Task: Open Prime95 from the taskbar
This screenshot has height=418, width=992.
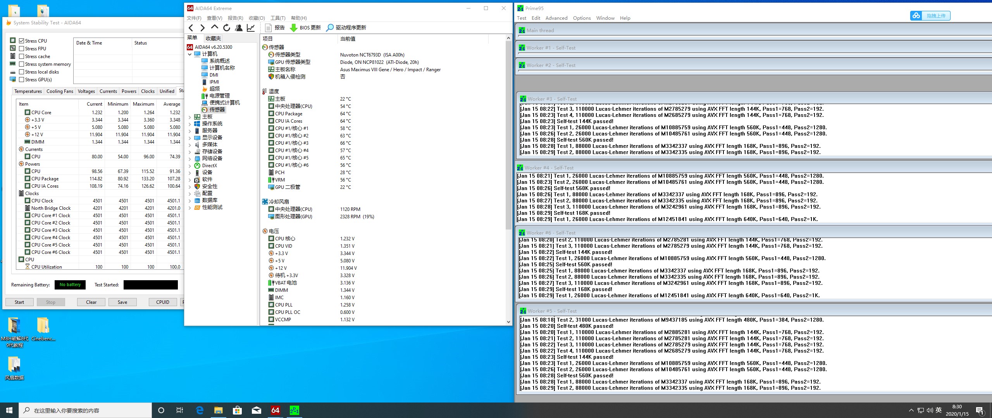Action: pos(294,410)
